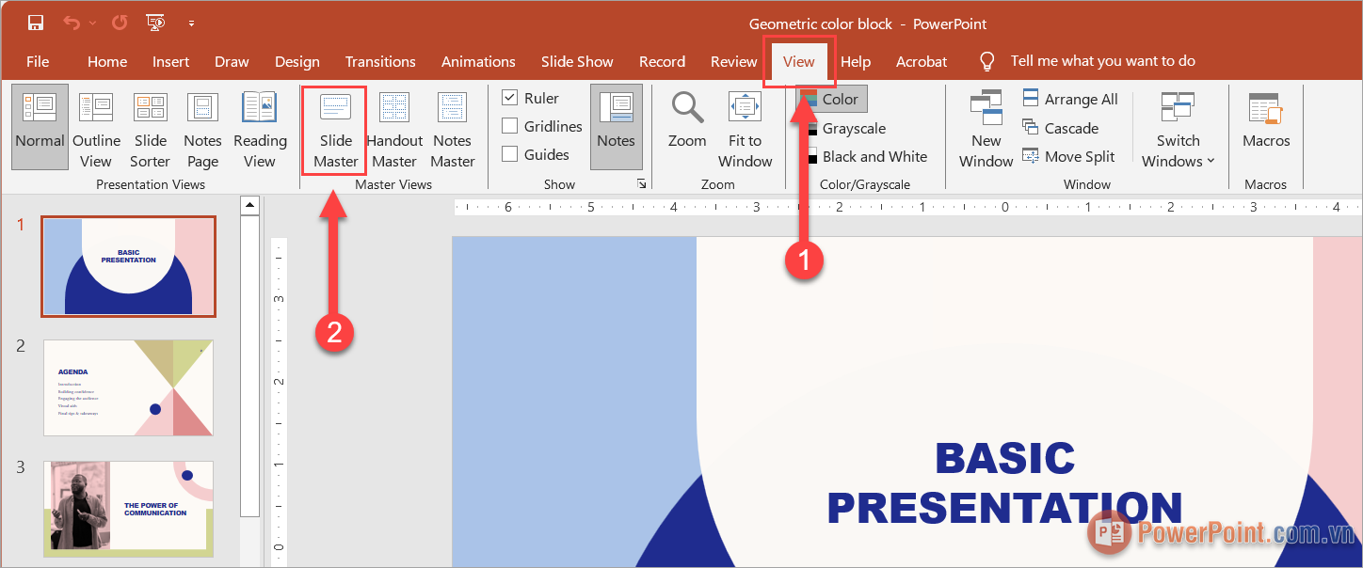This screenshot has height=568, width=1363.
Task: Switch to Slide Sorter view
Action: click(x=150, y=129)
